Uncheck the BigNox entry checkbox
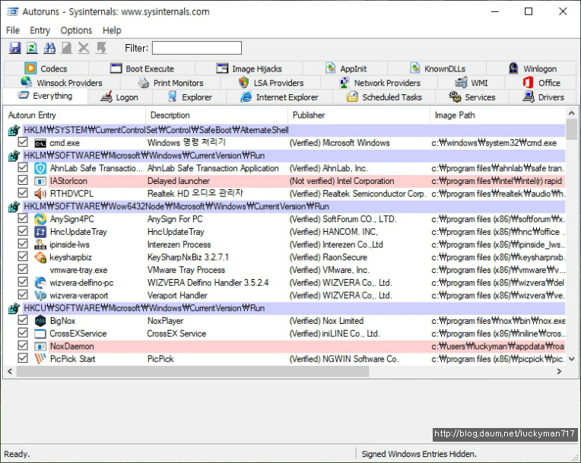Screen dimensions: 581x463 point(23,320)
